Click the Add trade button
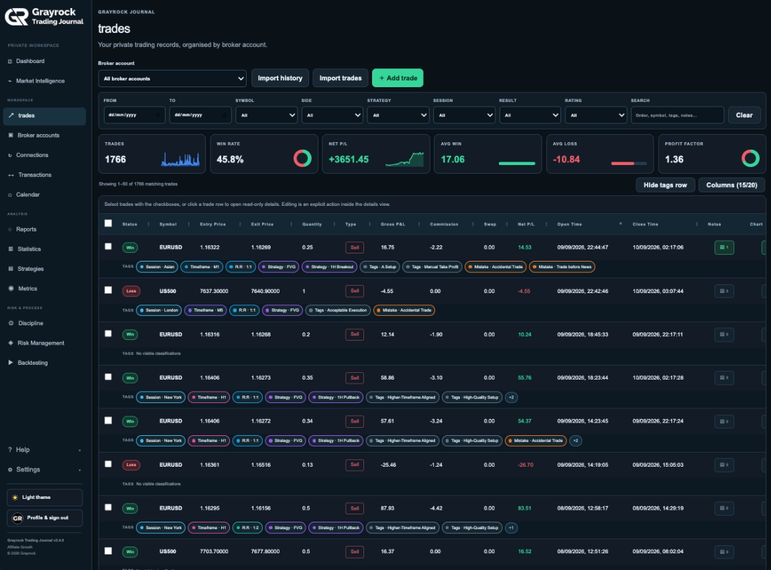 click(398, 78)
